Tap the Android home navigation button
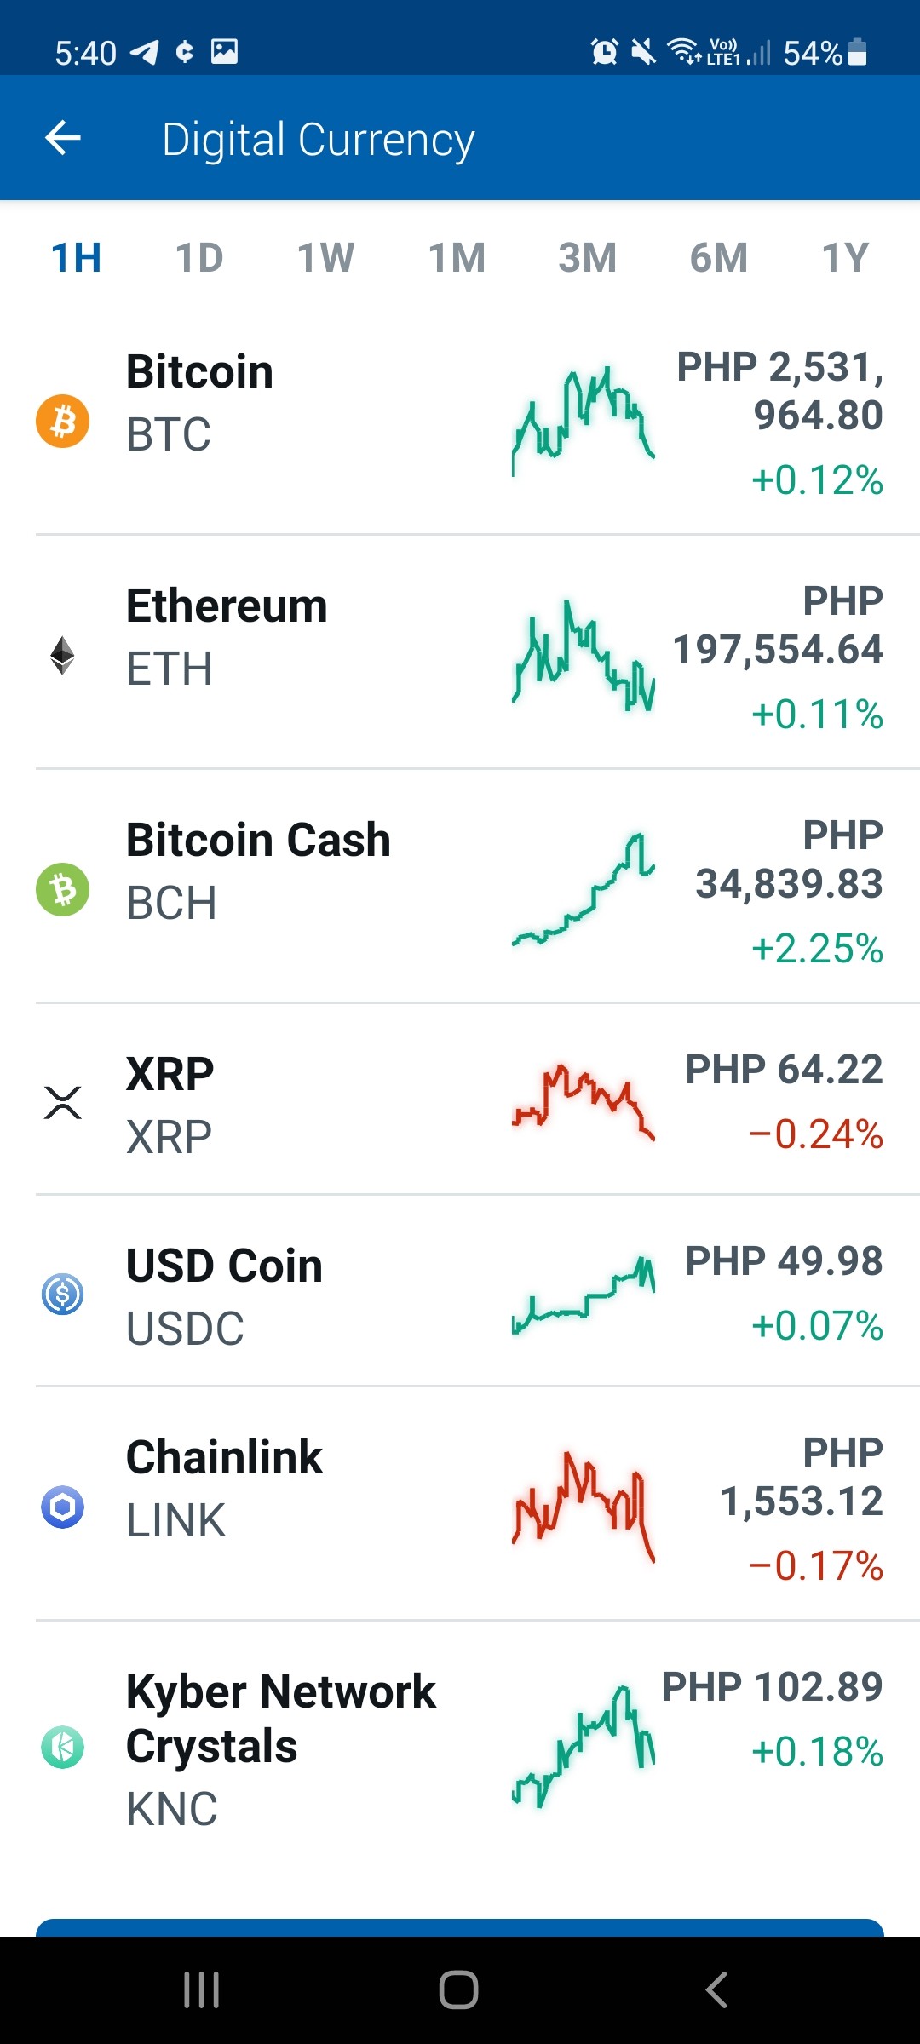This screenshot has width=920, height=2044. pyautogui.click(x=458, y=1990)
